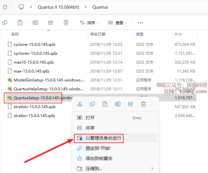Click the ModelSimSetup installer icon
Screen dimensions: 208x173
point(10,80)
